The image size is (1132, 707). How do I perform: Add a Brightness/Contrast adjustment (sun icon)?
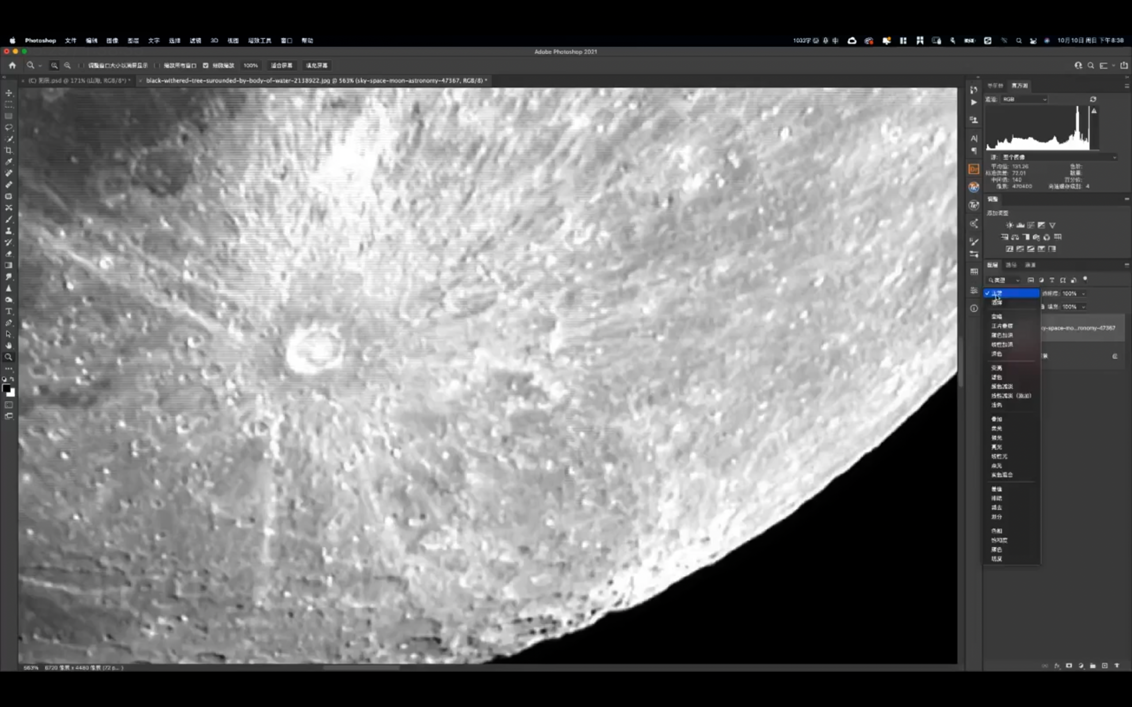[1010, 225]
